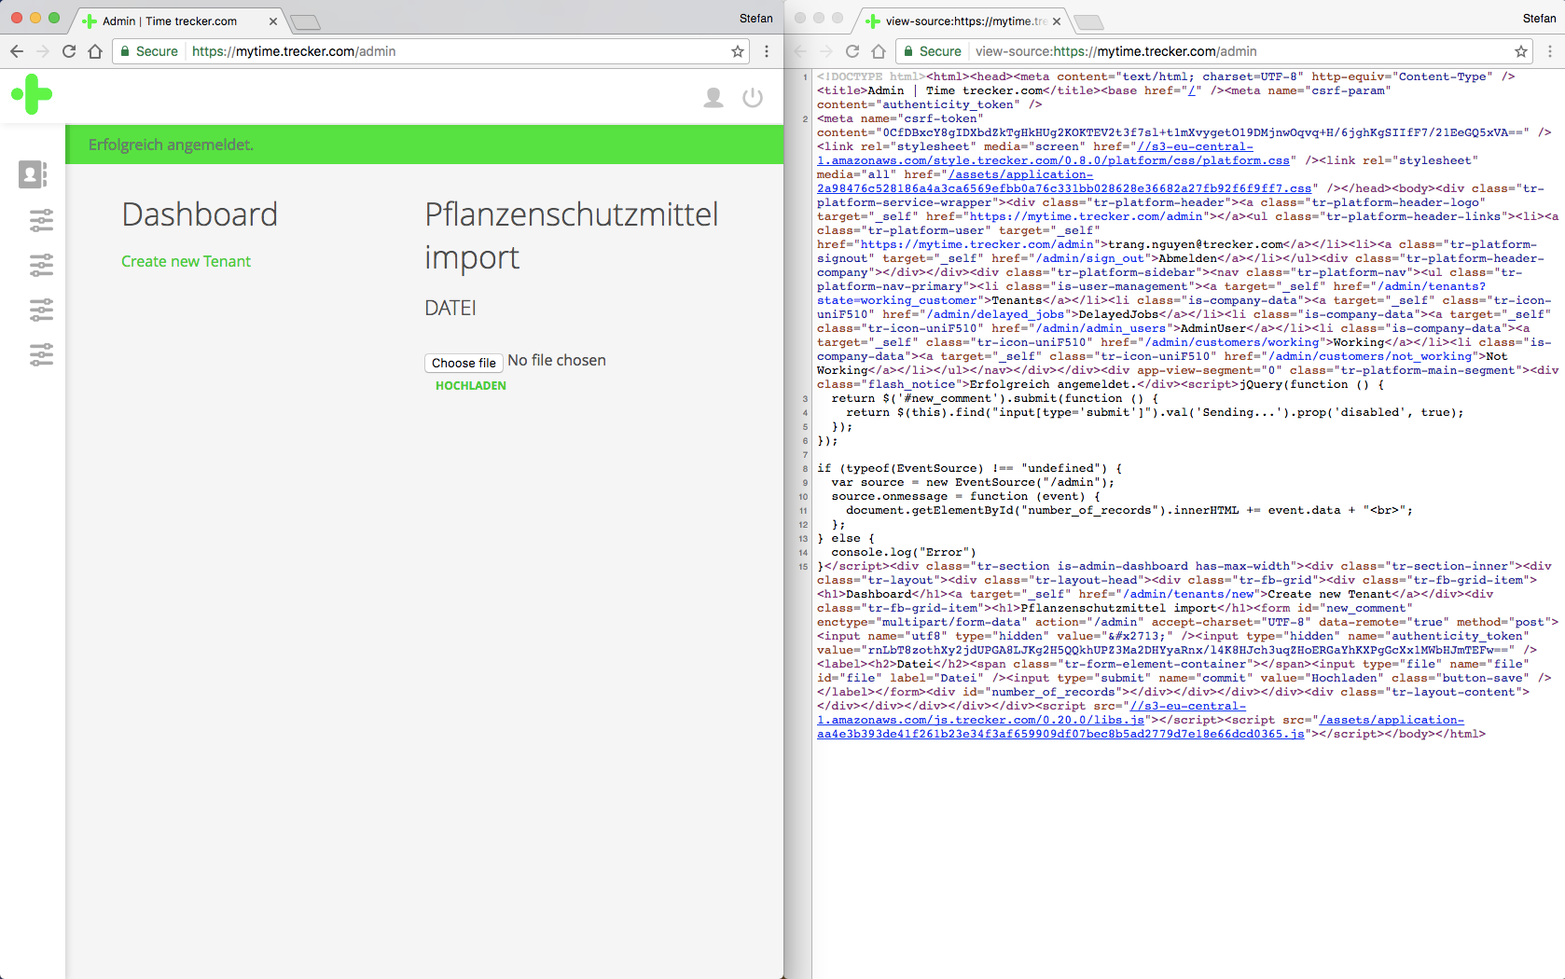This screenshot has height=979, width=1565.
Task: Click the HOCHLADEN upload button
Action: point(471,386)
